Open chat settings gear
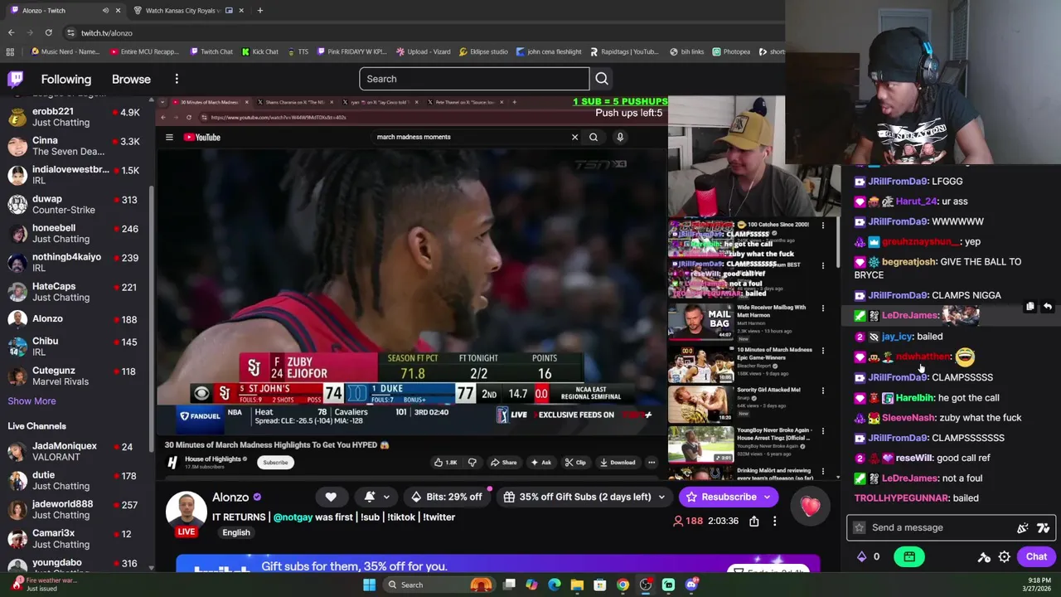The image size is (1061, 597). pos(1005,557)
